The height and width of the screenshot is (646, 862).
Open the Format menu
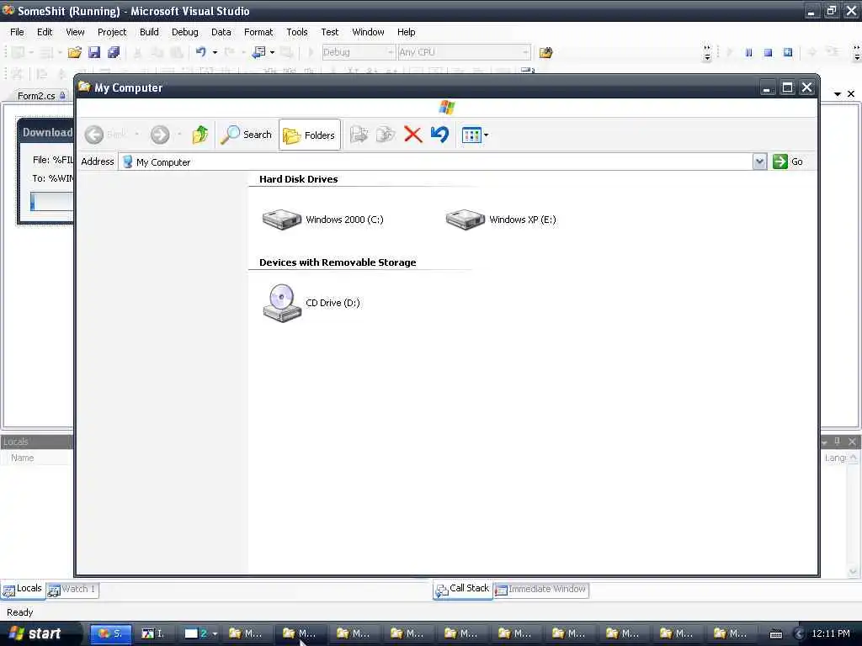point(258,32)
